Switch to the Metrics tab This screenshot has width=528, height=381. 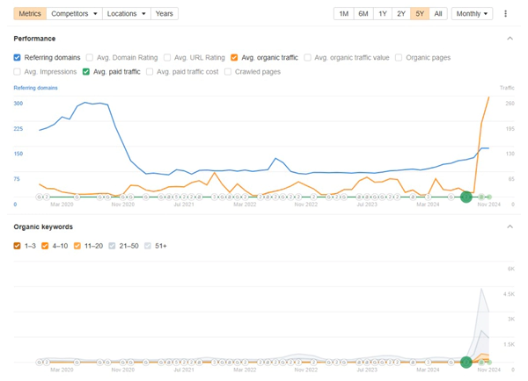[30, 14]
